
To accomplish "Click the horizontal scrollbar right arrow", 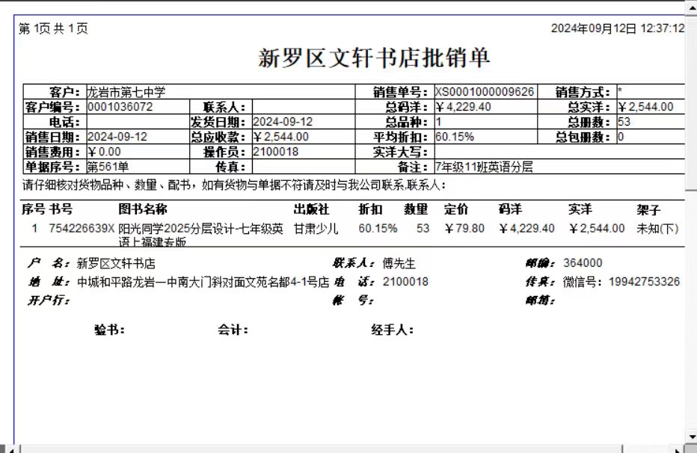I will (x=678, y=449).
